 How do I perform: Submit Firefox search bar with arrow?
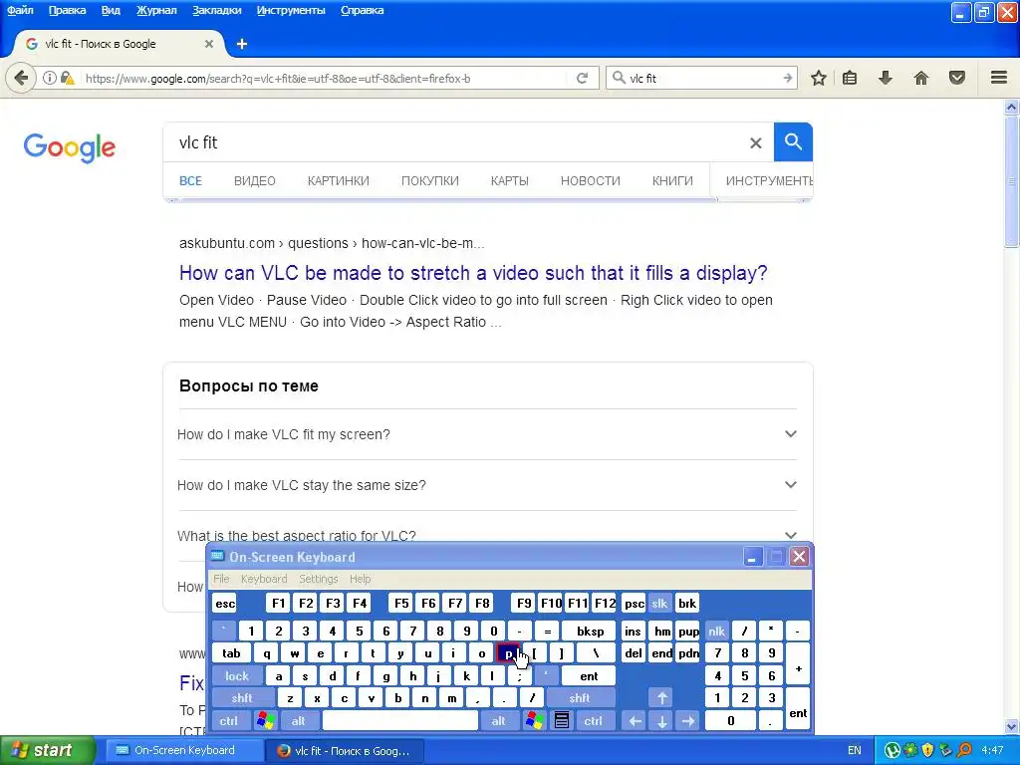787,78
